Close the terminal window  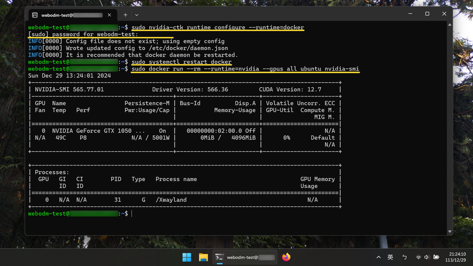click(x=444, y=14)
